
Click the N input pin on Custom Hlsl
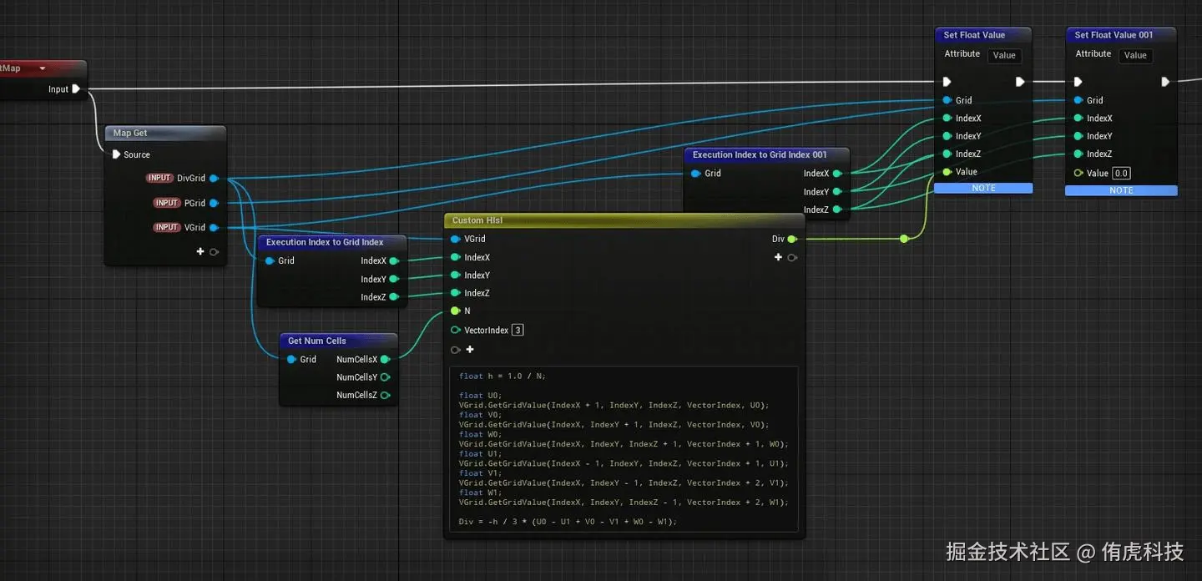[455, 311]
